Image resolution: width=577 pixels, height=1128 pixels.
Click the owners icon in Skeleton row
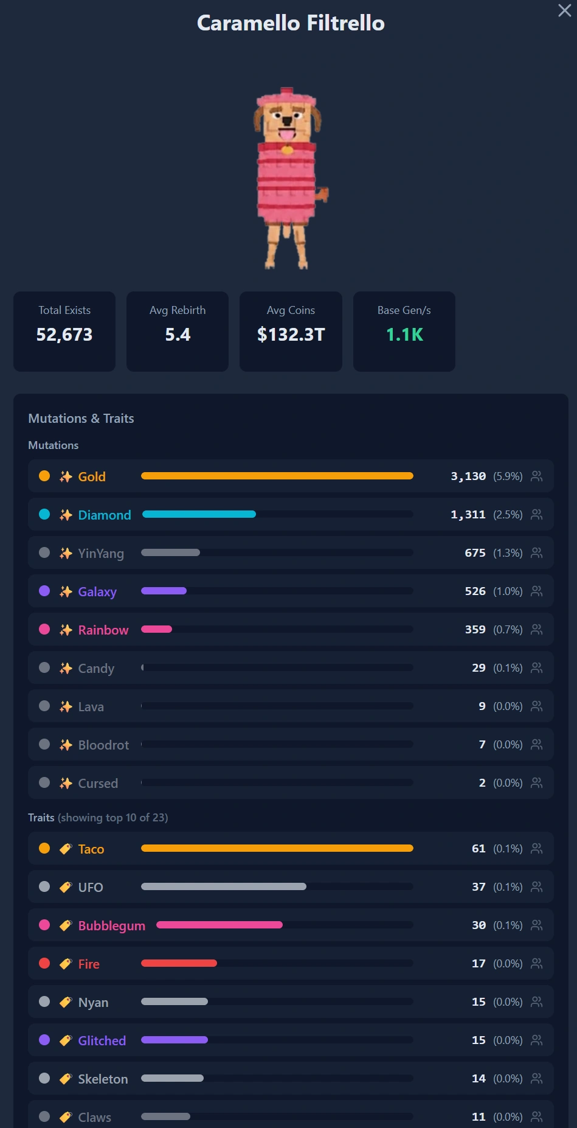[536, 1078]
